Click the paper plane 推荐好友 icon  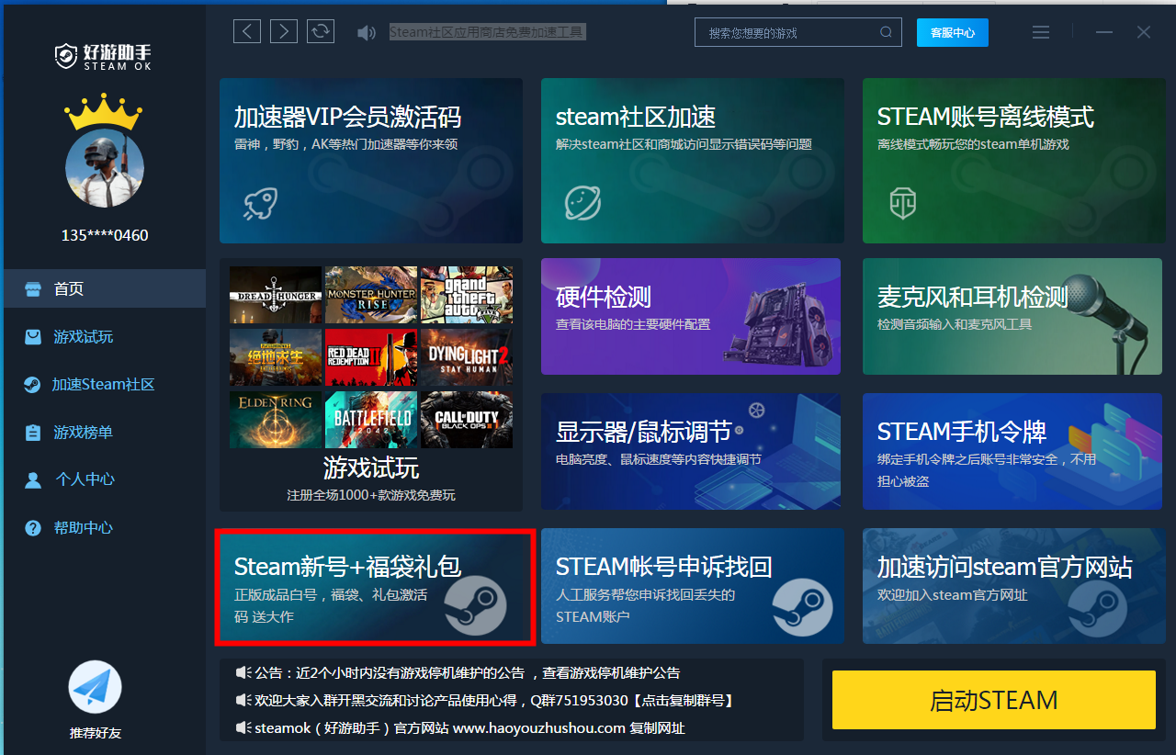pos(95,688)
